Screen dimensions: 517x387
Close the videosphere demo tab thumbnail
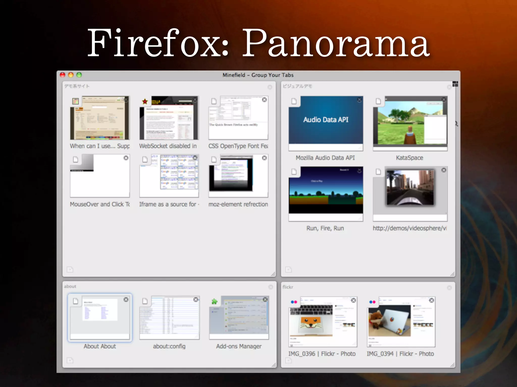pyautogui.click(x=444, y=170)
